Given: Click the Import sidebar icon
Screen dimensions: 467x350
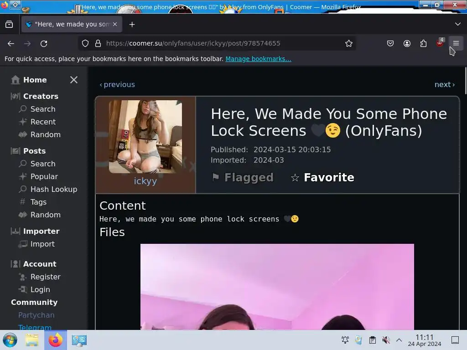Looking at the screenshot, I should (x=23, y=244).
